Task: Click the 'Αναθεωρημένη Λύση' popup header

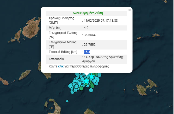Action: pos(88,13)
